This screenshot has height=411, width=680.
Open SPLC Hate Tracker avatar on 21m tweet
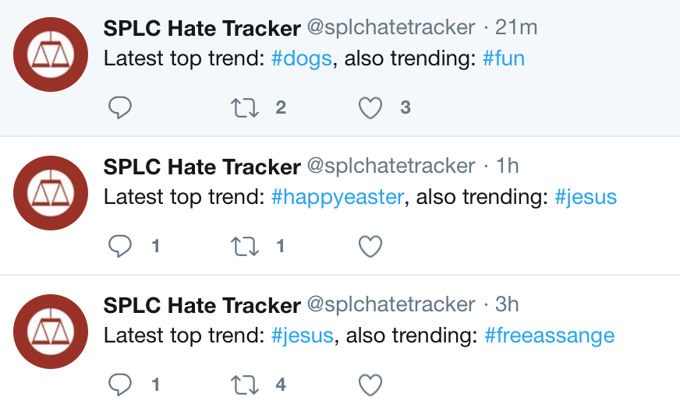(51, 54)
